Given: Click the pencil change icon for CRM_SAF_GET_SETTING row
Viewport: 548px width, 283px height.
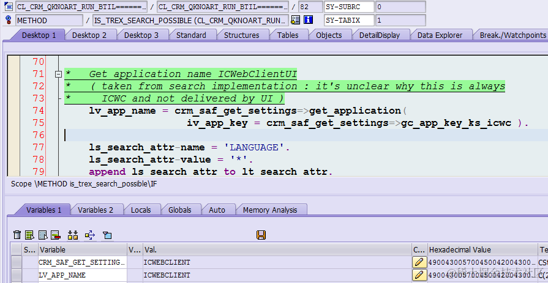Looking at the screenshot, I should tap(419, 262).
